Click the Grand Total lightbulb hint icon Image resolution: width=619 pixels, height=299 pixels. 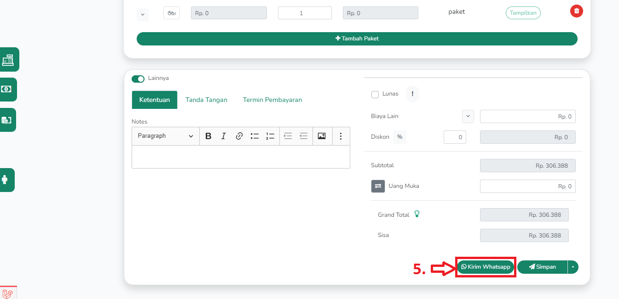(417, 214)
